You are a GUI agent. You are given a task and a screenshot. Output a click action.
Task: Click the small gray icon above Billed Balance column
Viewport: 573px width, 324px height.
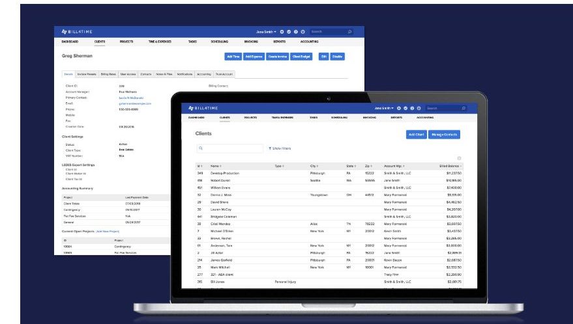459,158
